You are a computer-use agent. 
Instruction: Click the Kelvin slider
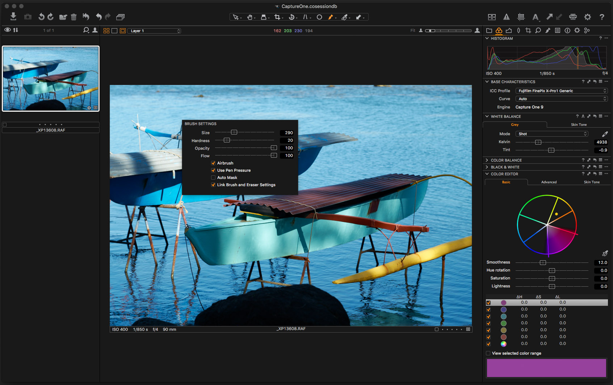552,142
